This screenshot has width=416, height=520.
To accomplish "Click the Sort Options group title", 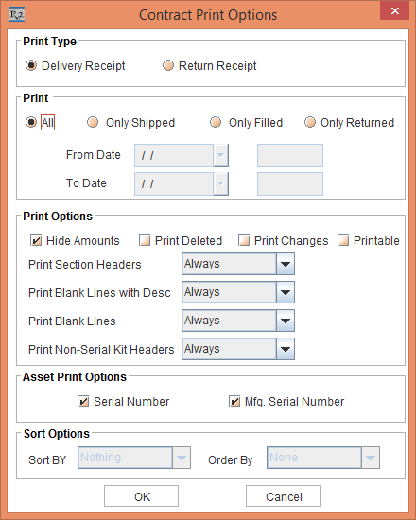I will click(x=57, y=434).
